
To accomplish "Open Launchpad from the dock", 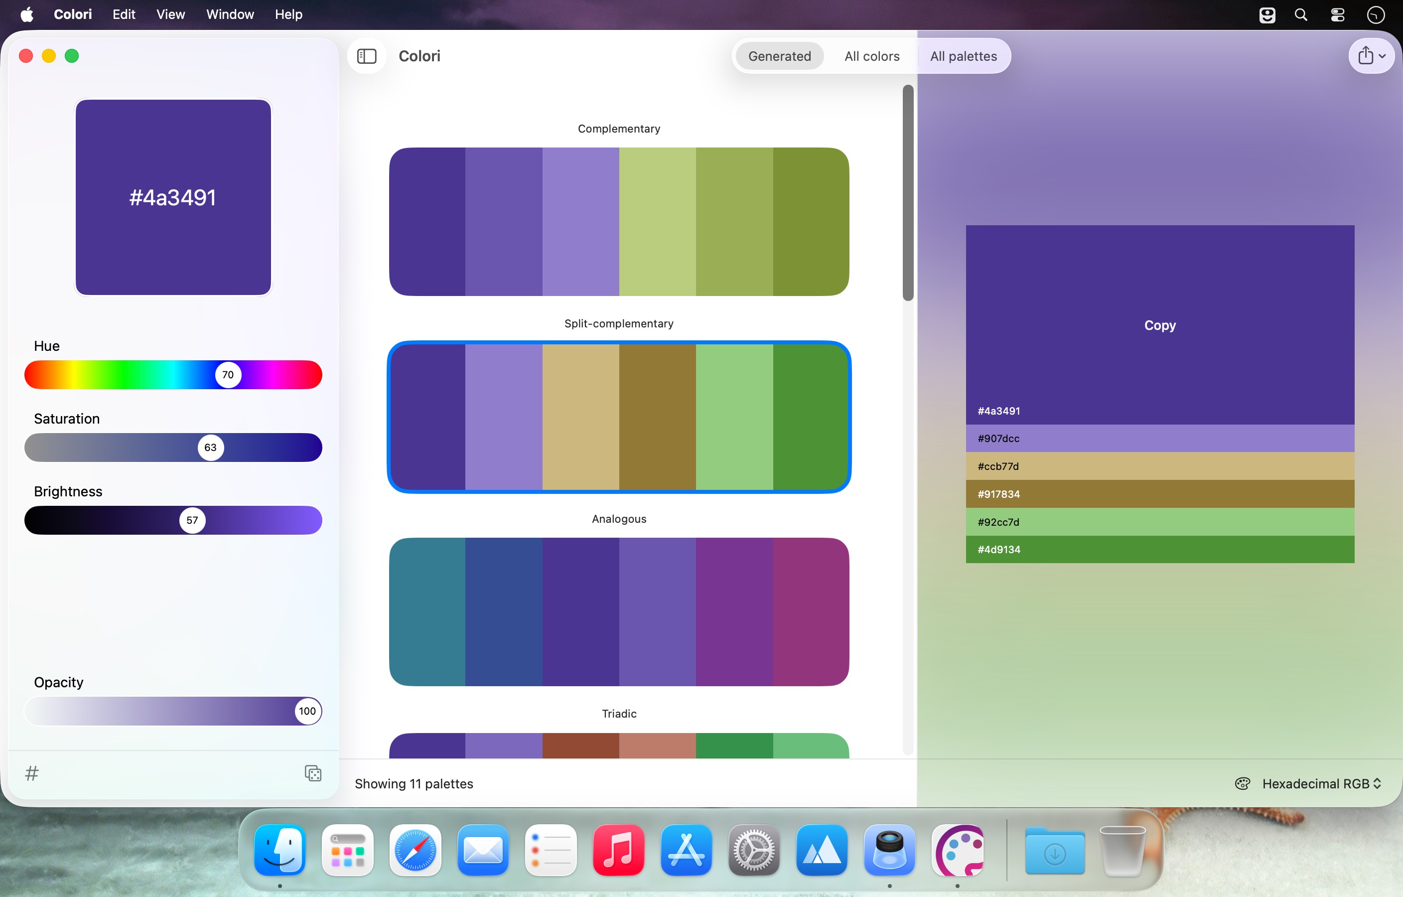I will [x=348, y=850].
